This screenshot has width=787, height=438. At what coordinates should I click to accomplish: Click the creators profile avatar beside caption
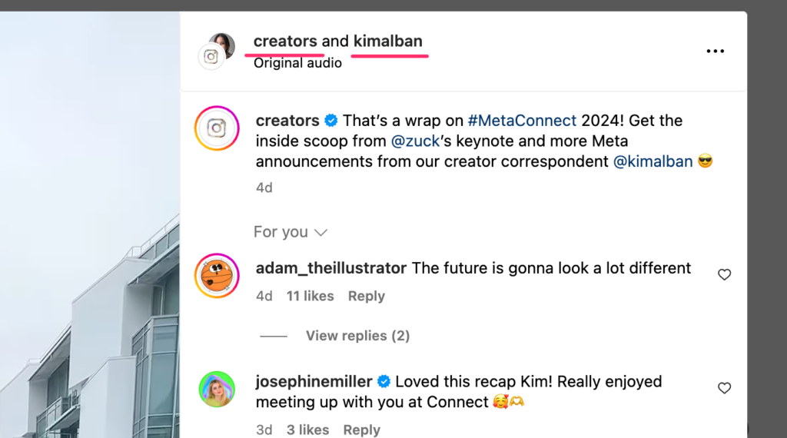pos(217,128)
